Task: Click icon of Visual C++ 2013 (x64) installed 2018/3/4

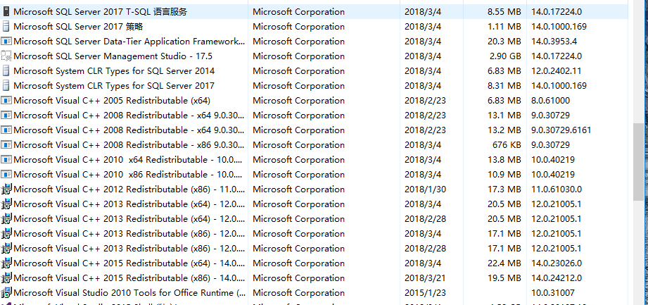Action: pos(6,204)
